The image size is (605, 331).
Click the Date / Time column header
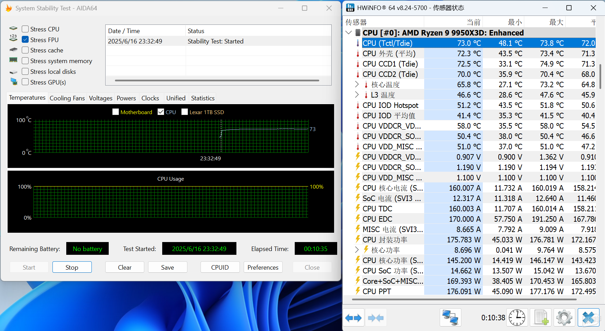click(145, 31)
